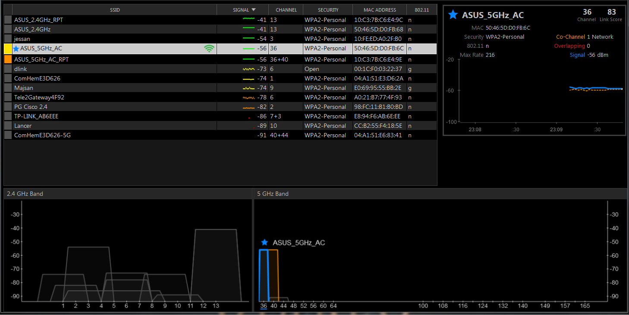
Task: Select the ASUS_5GHz_AC_RPT network name
Action: click(x=41, y=59)
